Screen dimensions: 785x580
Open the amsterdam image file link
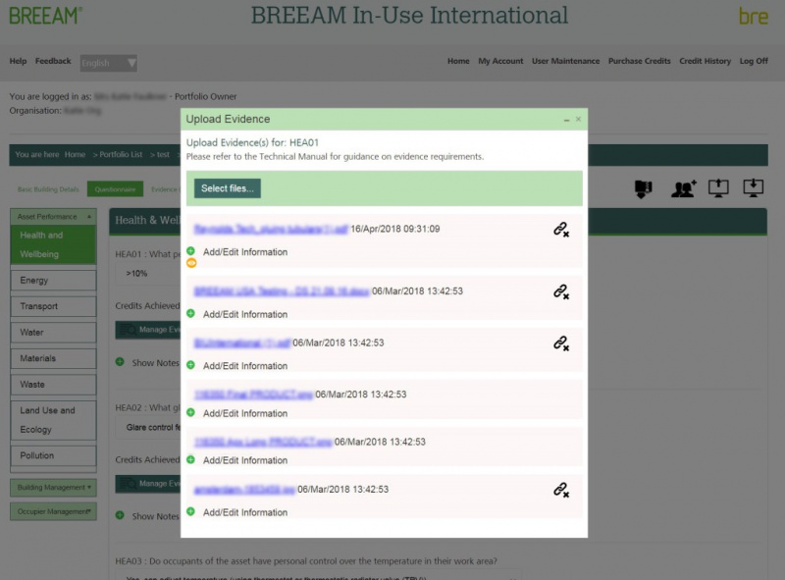point(244,490)
